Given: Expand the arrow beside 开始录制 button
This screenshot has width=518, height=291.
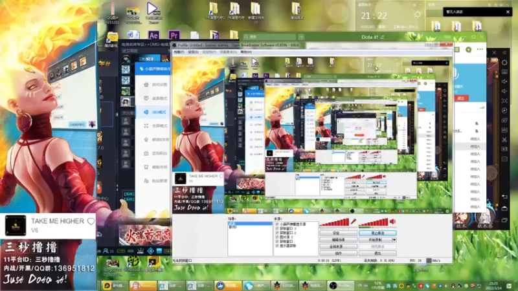Looking at the screenshot, I should pyautogui.click(x=394, y=240).
